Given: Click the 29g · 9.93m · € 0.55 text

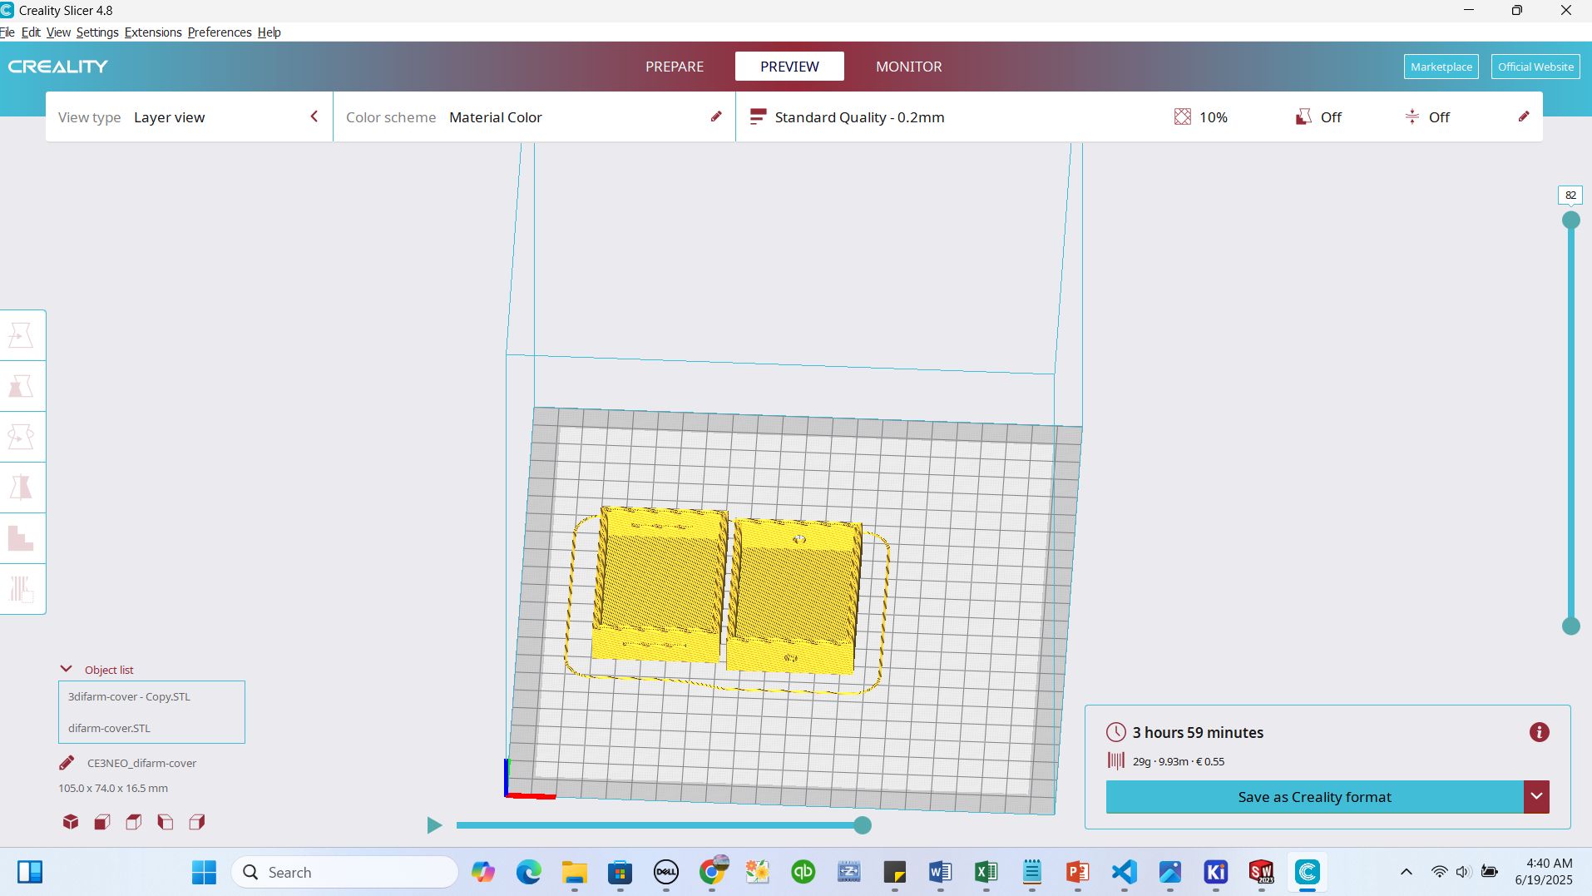Looking at the screenshot, I should (1178, 761).
